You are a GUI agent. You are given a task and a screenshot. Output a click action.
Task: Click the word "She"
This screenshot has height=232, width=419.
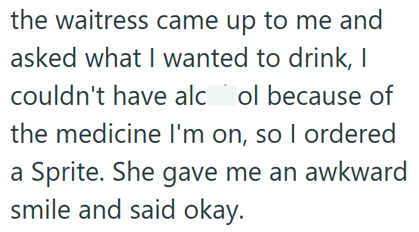(133, 172)
